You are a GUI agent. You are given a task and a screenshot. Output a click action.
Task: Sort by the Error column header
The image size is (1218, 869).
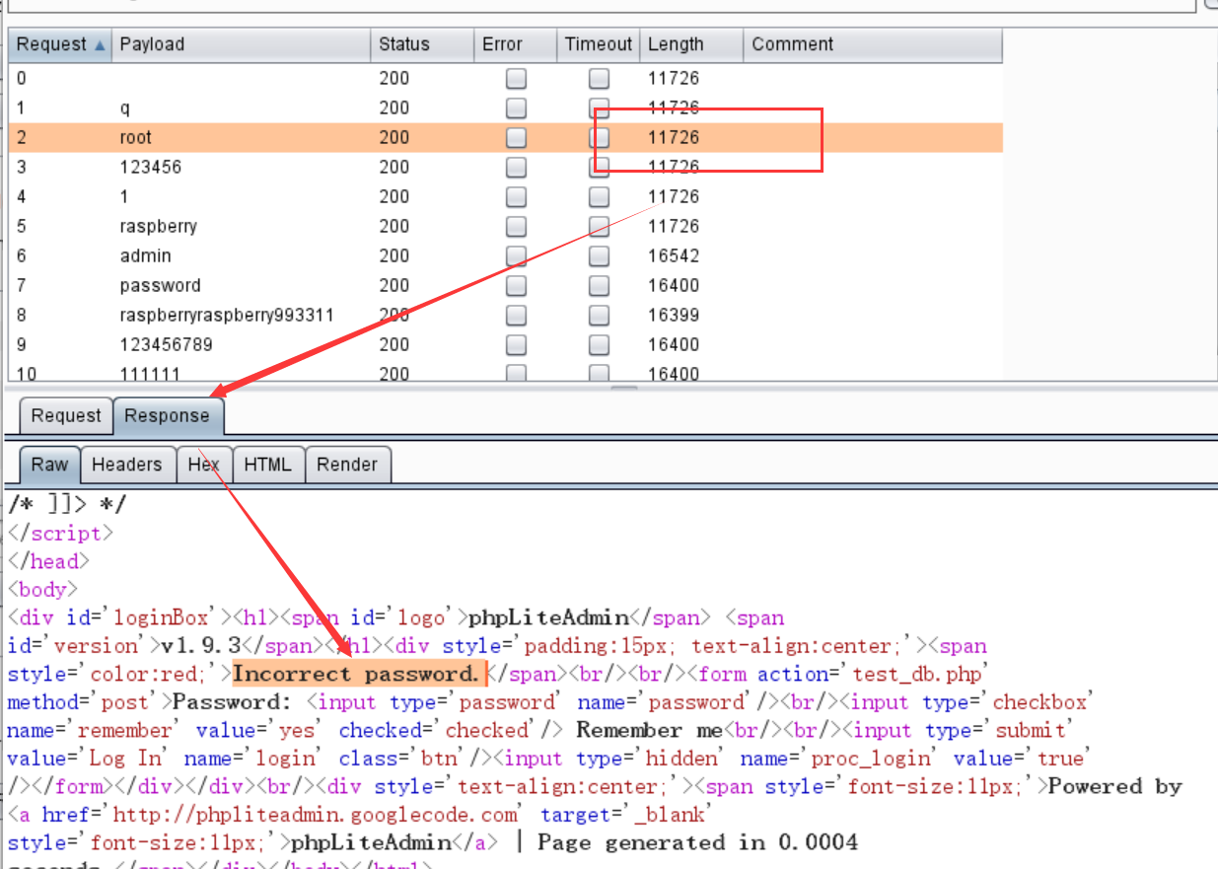pos(515,44)
